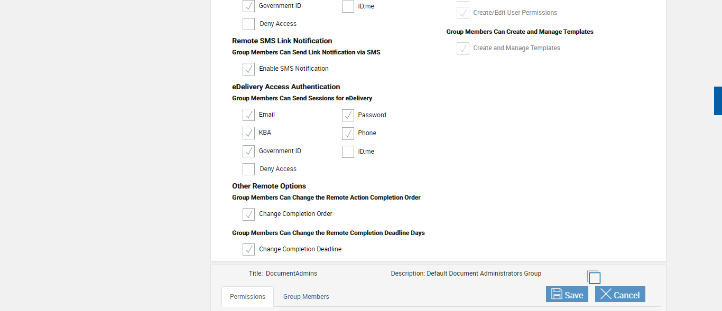Image resolution: width=722 pixels, height=311 pixels.
Task: Toggle the Create/Edit User Permissions checkbox
Action: point(463,13)
